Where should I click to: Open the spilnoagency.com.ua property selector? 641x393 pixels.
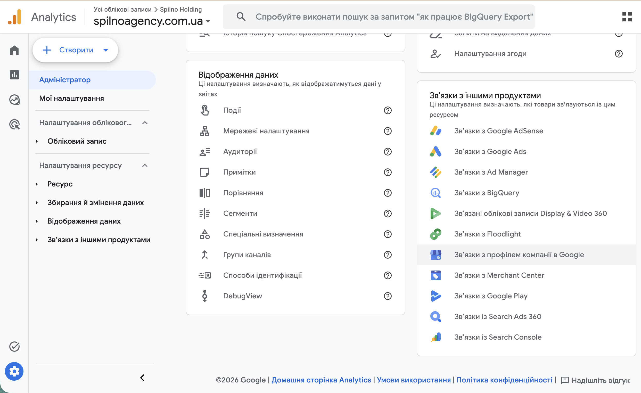[x=152, y=21]
